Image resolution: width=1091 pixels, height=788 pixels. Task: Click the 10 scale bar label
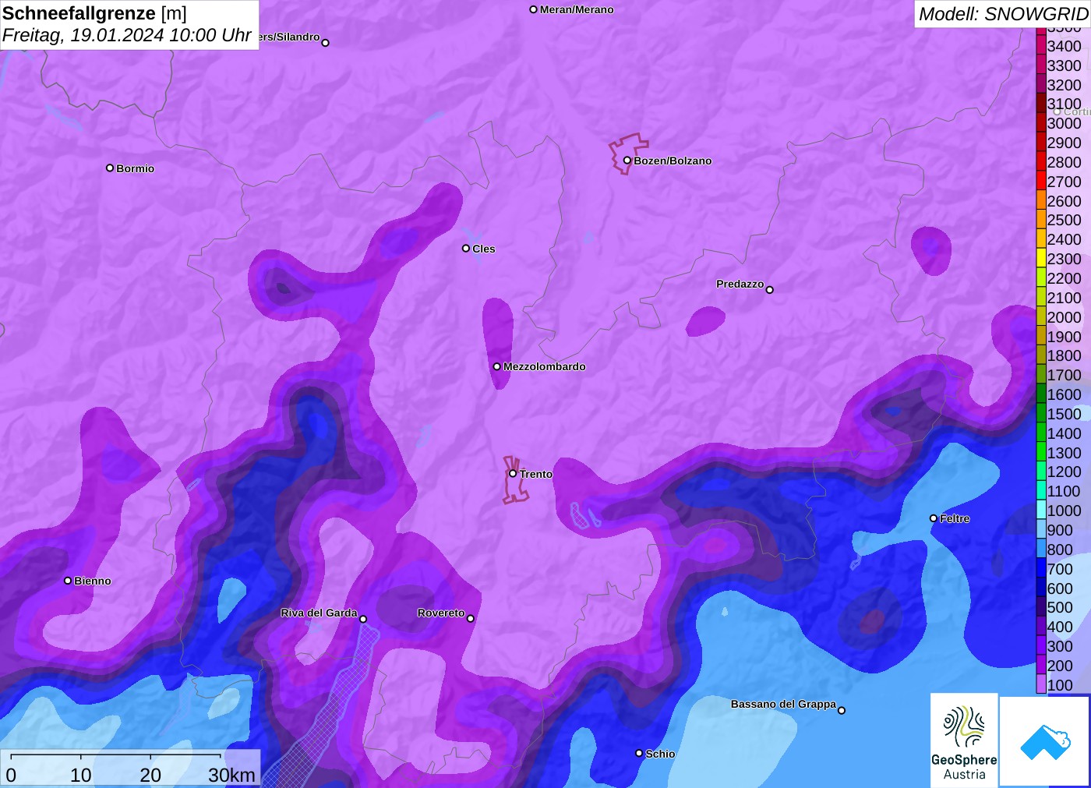click(x=81, y=775)
